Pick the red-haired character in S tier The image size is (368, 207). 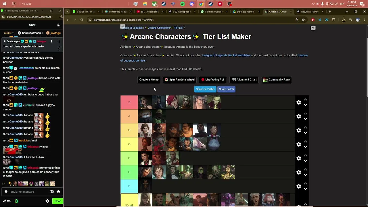click(x=172, y=102)
